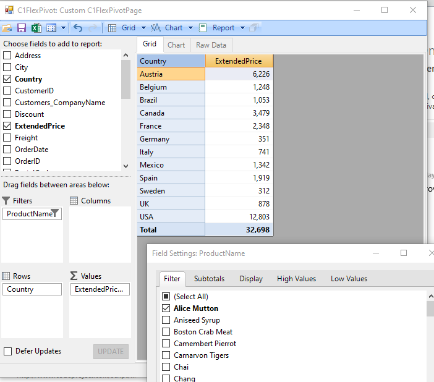Viewport: 434px width, 382px height.
Task: Click the filter list scroll up arrow
Action: [431, 297]
